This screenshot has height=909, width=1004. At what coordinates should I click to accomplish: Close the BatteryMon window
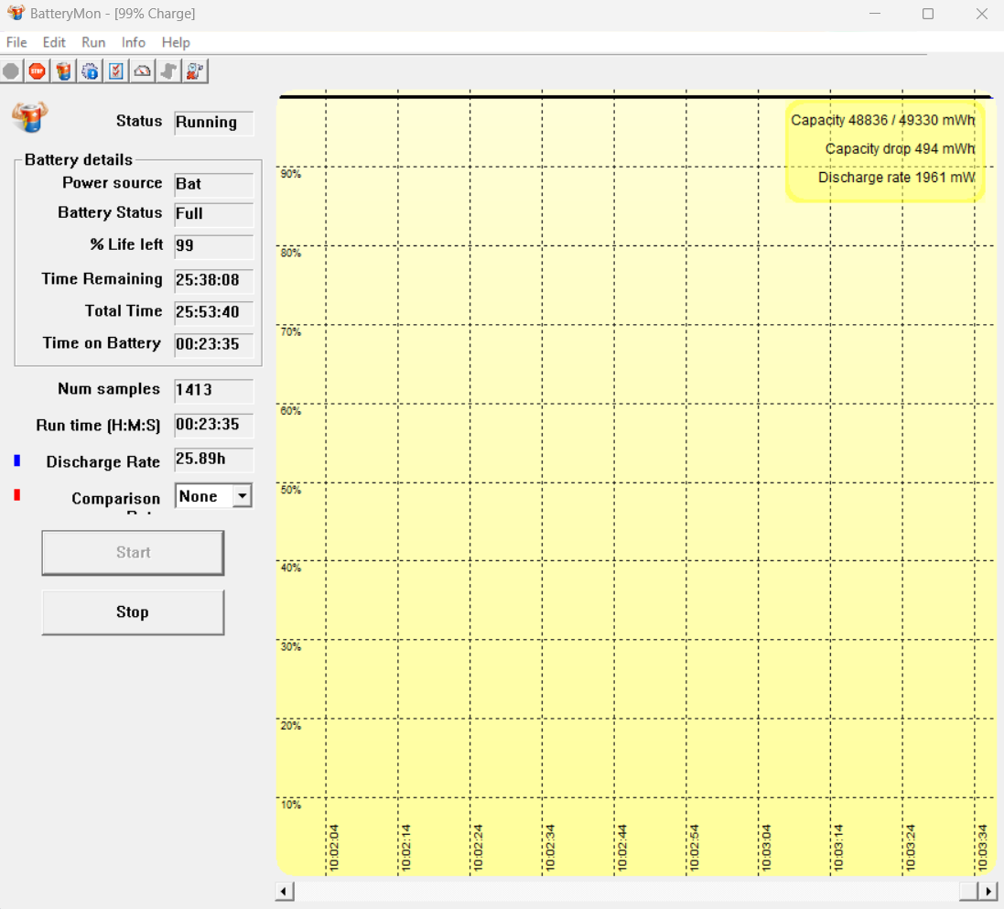[982, 14]
